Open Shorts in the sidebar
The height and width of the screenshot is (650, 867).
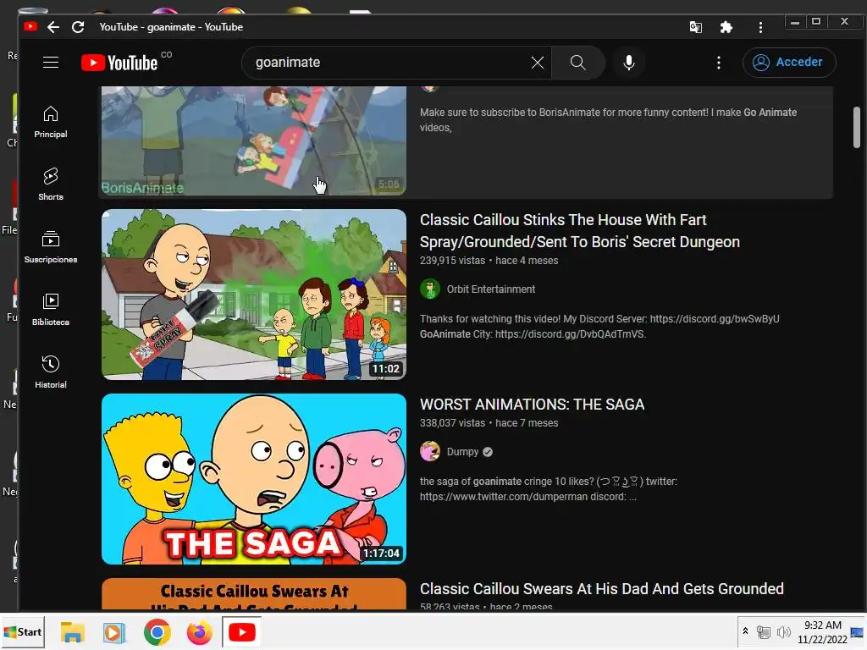tap(51, 185)
